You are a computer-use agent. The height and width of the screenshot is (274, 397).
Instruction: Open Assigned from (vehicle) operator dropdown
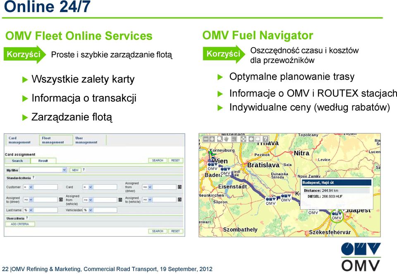(x=88, y=200)
